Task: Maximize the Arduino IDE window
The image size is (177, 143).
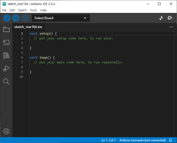Action: pos(159,4)
